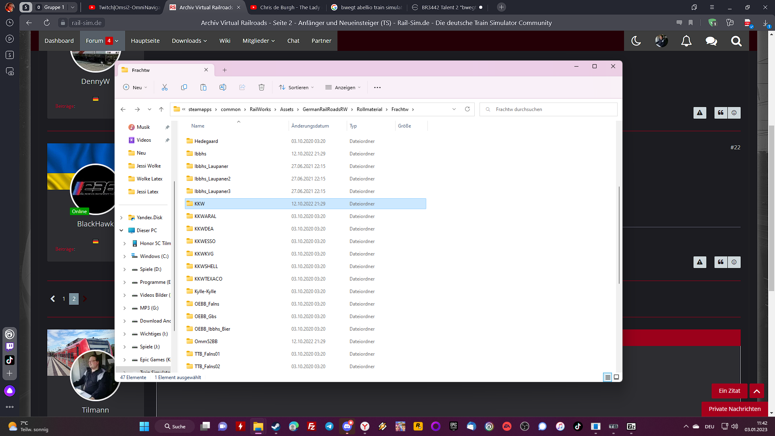Image resolution: width=775 pixels, height=436 pixels.
Task: Switch to large icons view in status bar
Action: 616,377
